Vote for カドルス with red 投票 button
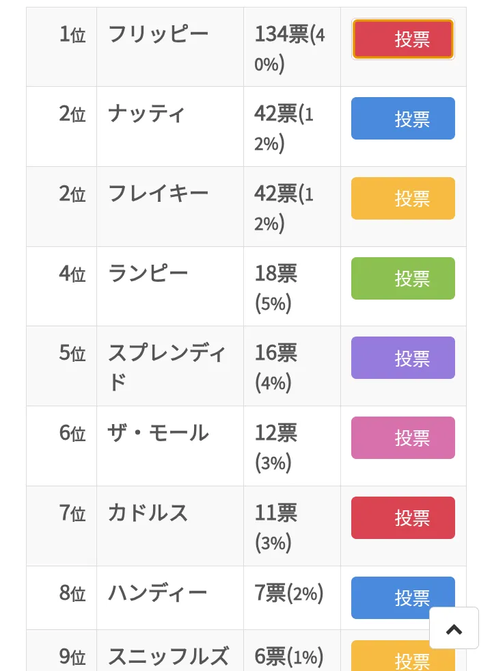Viewport: 492px width, 671px height. (x=402, y=518)
